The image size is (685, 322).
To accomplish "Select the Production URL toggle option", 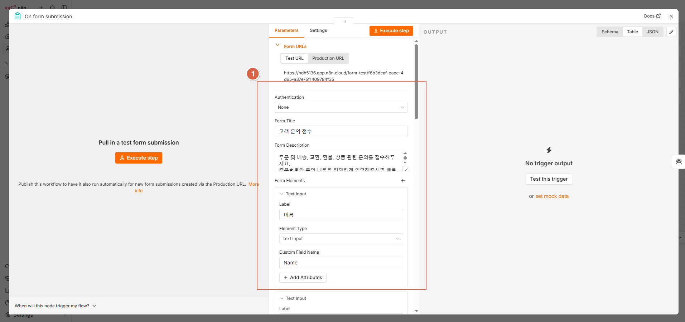I will coord(328,58).
